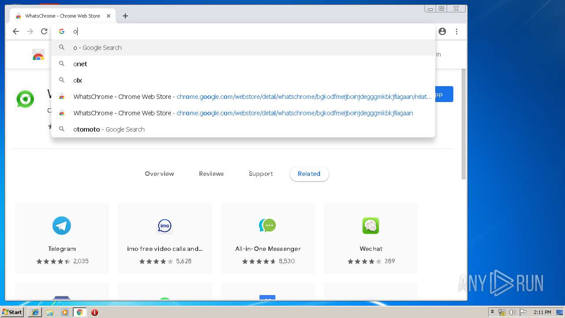The image size is (565, 318).
Task: Click All-in-One Messenger's rating count 8,530
Action: [286, 261]
